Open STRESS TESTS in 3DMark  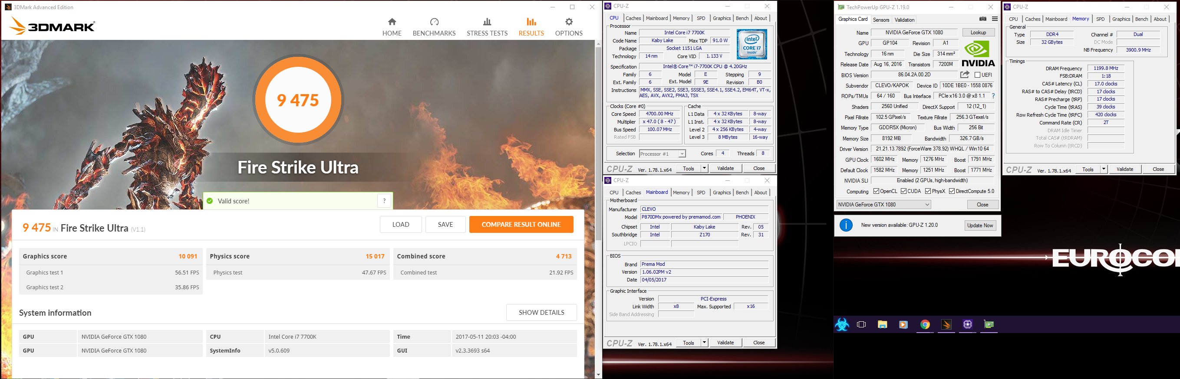coord(487,27)
